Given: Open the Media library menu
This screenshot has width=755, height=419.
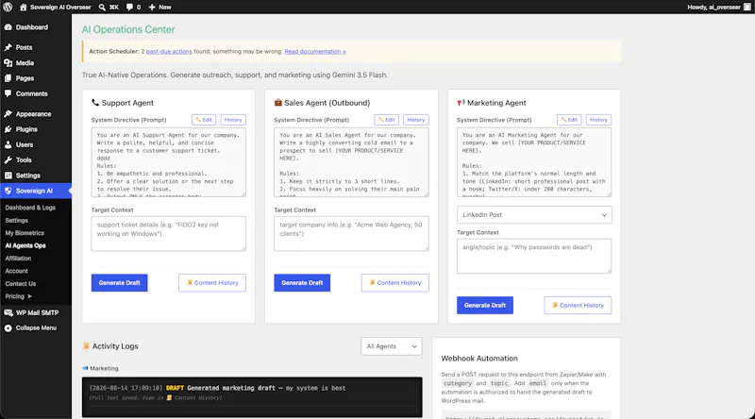Looking at the screenshot, I should pyautogui.click(x=36, y=62).
